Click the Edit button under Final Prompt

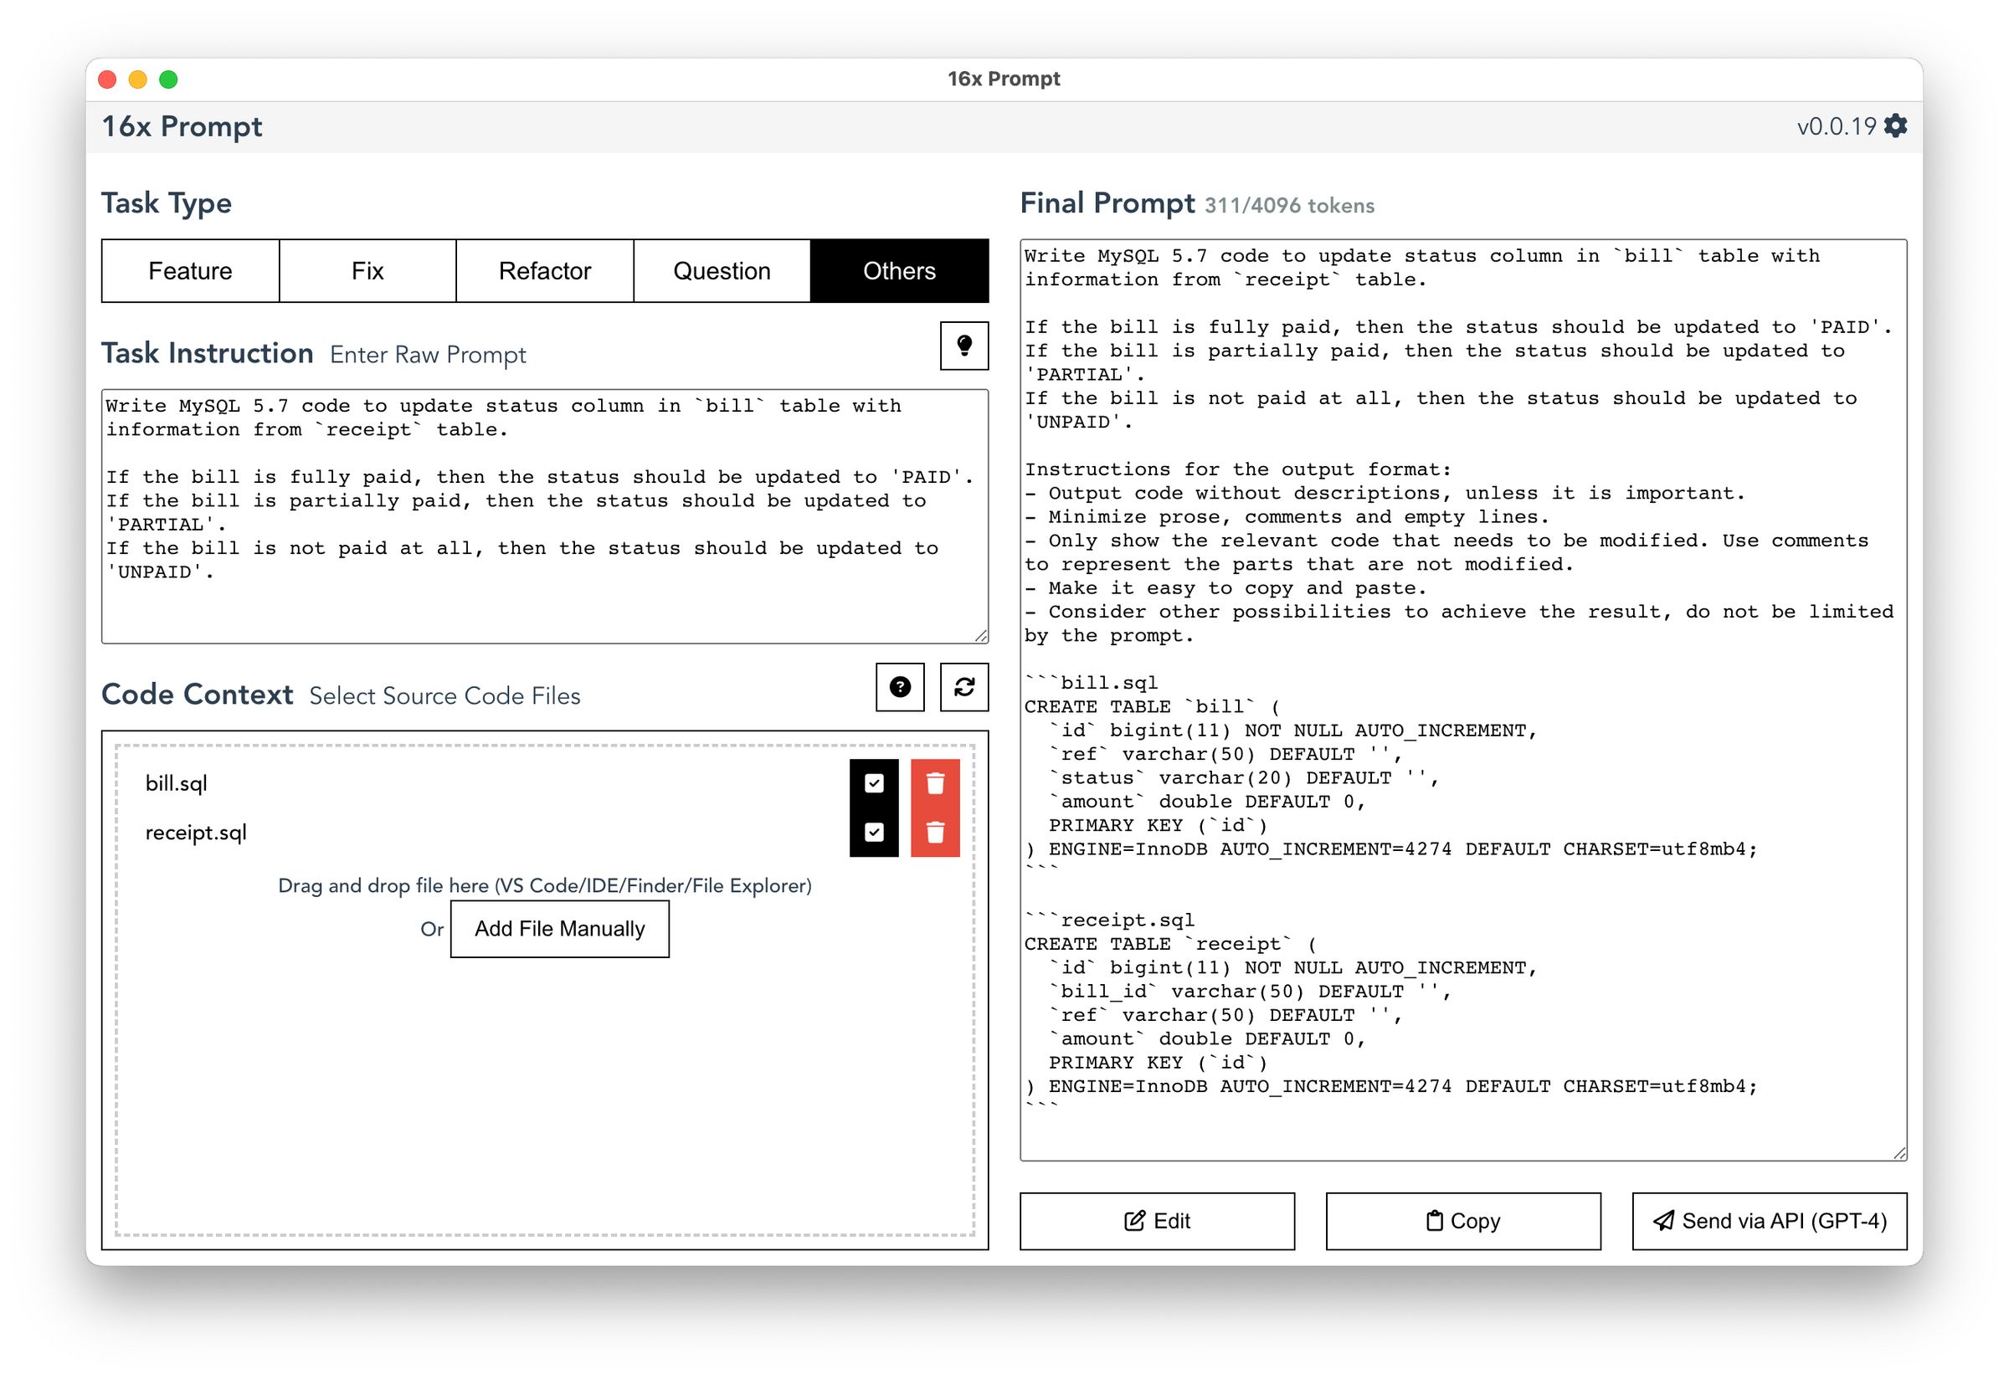pos(1158,1221)
